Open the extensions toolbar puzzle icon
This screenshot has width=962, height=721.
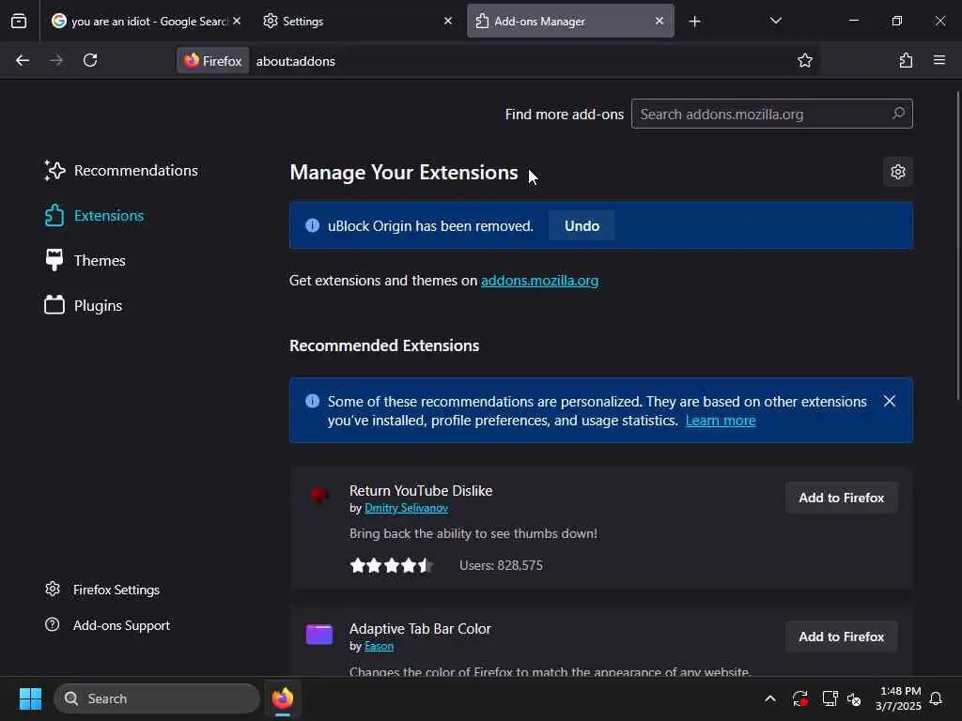click(x=906, y=60)
